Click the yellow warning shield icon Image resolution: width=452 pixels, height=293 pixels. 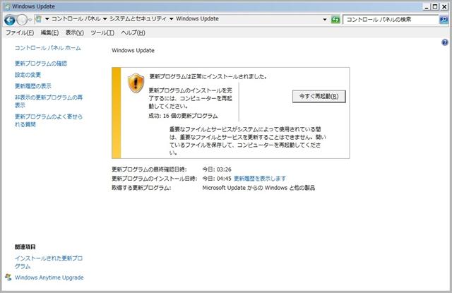pyautogui.click(x=136, y=83)
